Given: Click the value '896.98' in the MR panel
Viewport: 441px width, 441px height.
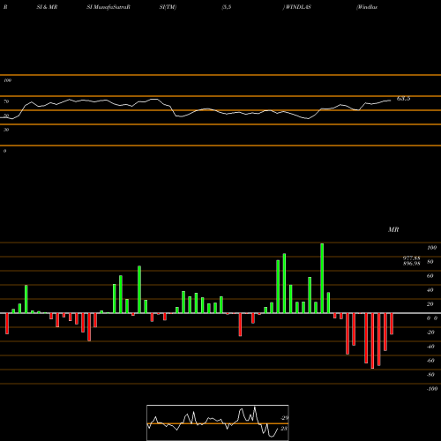Looking at the screenshot, I should pos(411,264).
